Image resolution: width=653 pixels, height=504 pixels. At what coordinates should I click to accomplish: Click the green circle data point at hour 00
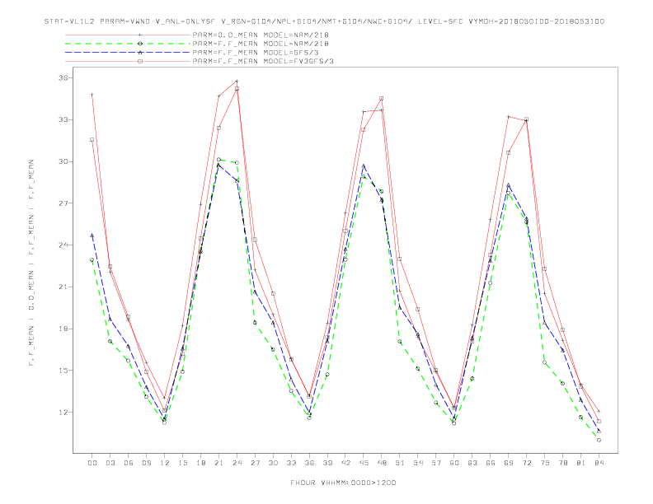[x=92, y=260]
